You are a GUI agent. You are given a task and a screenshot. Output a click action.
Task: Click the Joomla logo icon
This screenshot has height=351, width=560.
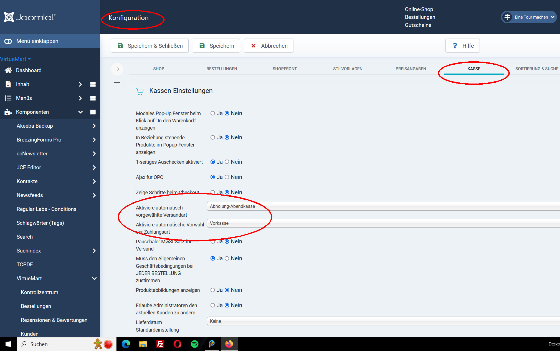click(9, 17)
